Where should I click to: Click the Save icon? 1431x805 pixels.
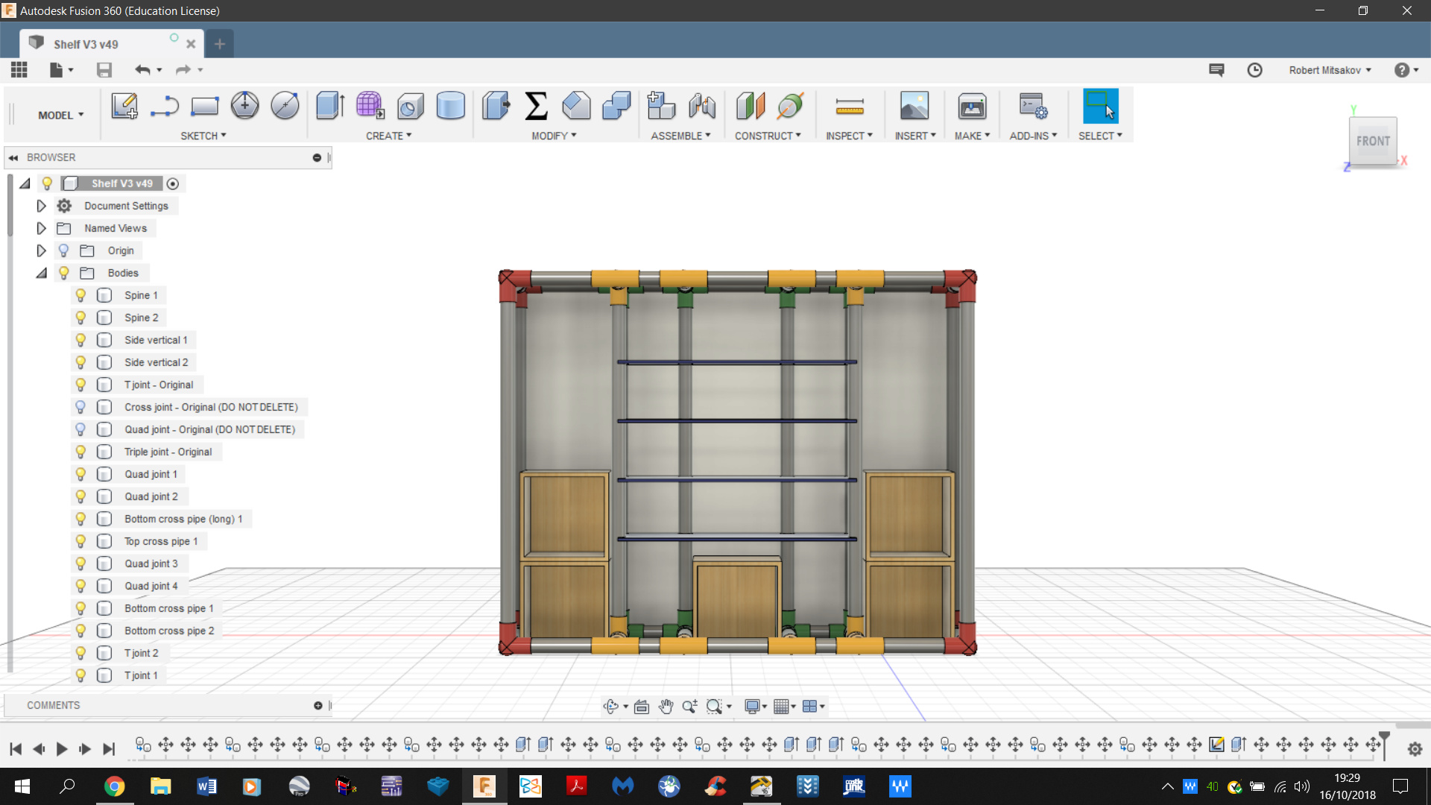click(x=104, y=70)
